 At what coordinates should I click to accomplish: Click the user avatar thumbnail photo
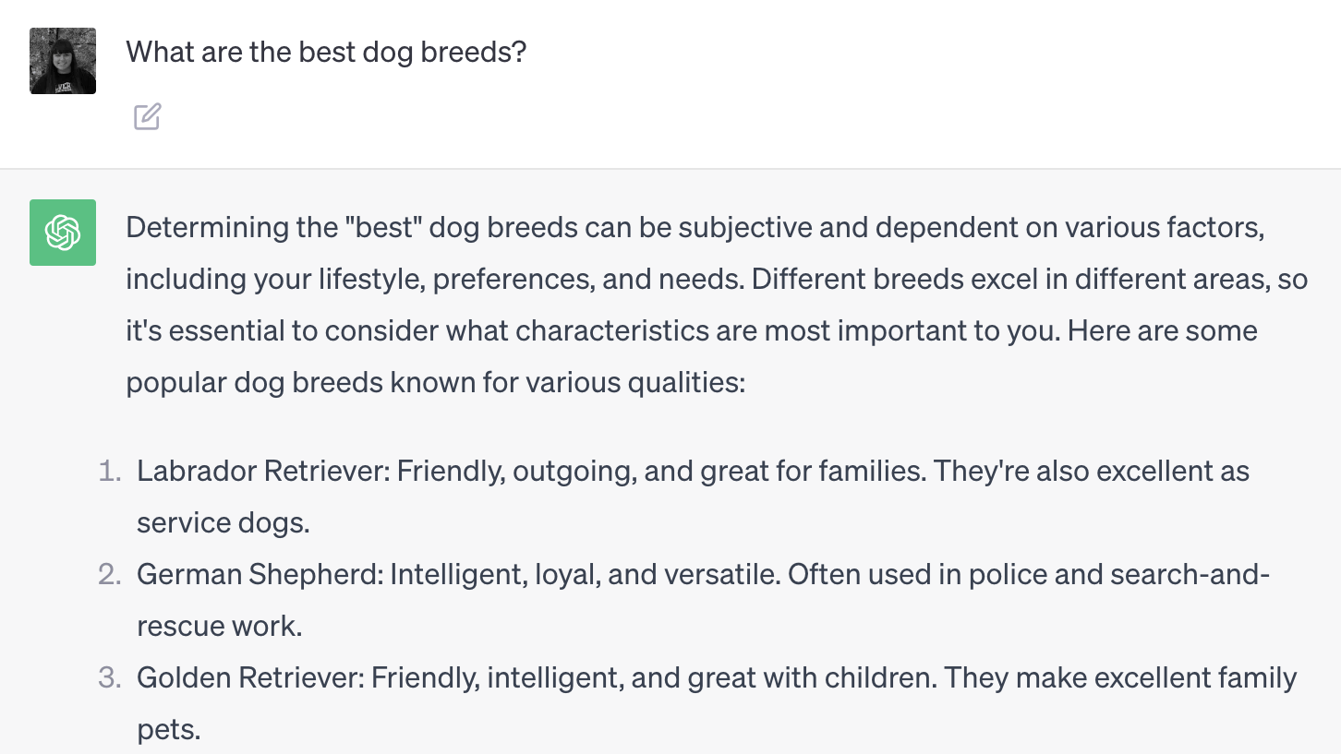tap(62, 61)
